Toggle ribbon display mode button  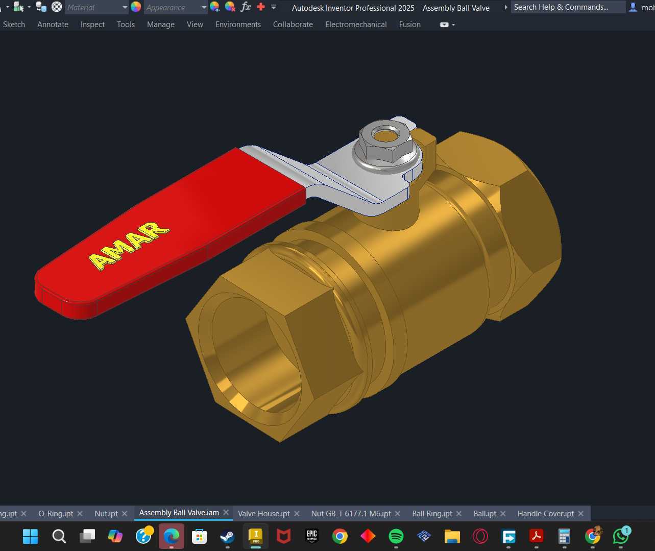[445, 25]
